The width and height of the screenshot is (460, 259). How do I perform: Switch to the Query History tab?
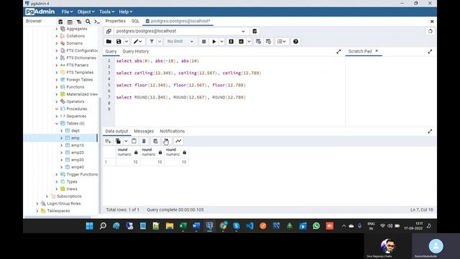point(136,51)
